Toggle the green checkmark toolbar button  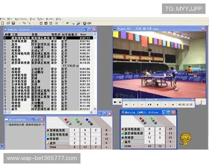[x=67, y=23]
